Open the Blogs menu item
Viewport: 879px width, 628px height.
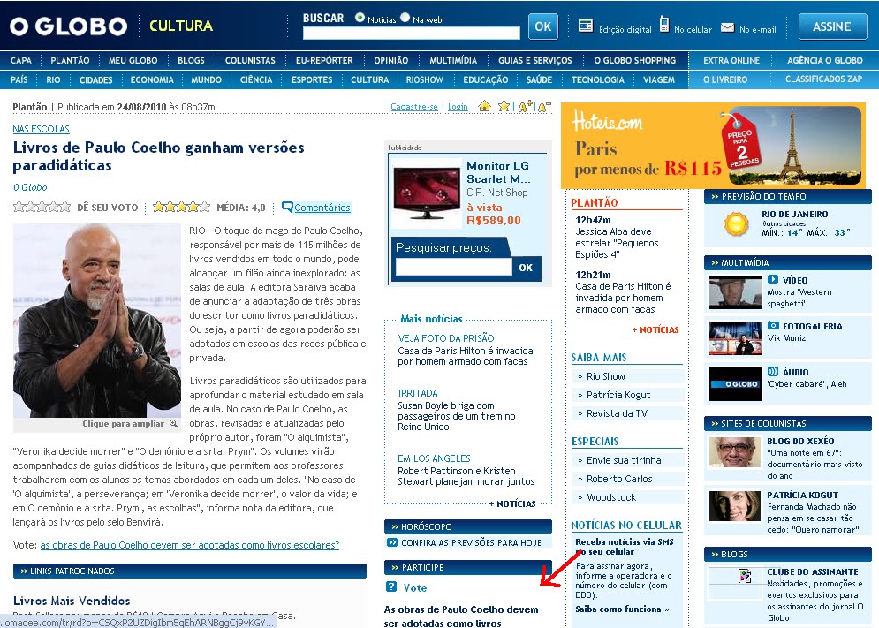191,61
